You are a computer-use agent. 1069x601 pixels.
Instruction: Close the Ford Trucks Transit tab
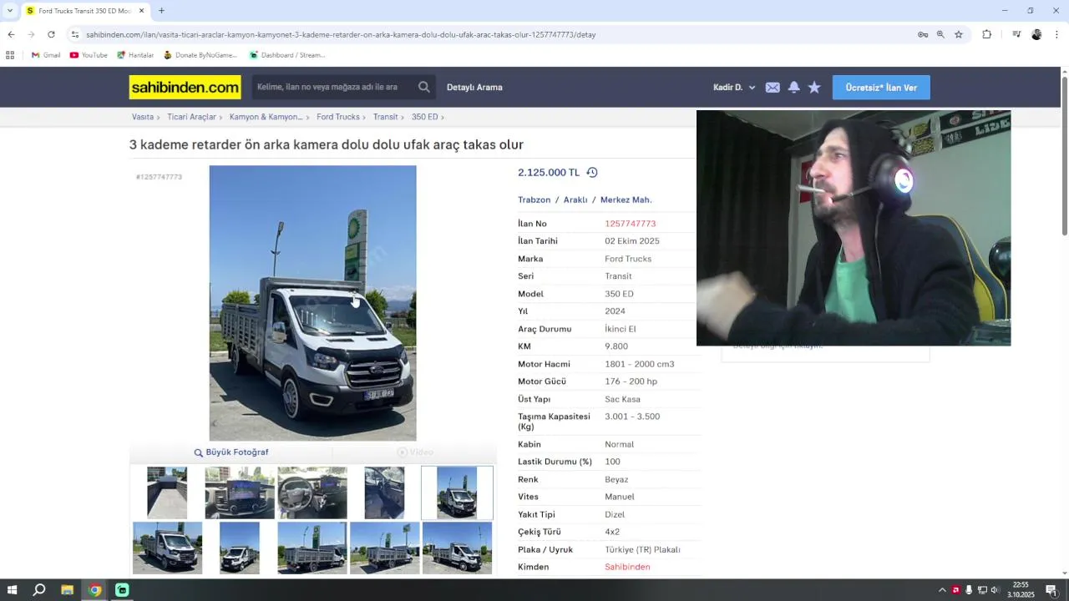pos(141,11)
